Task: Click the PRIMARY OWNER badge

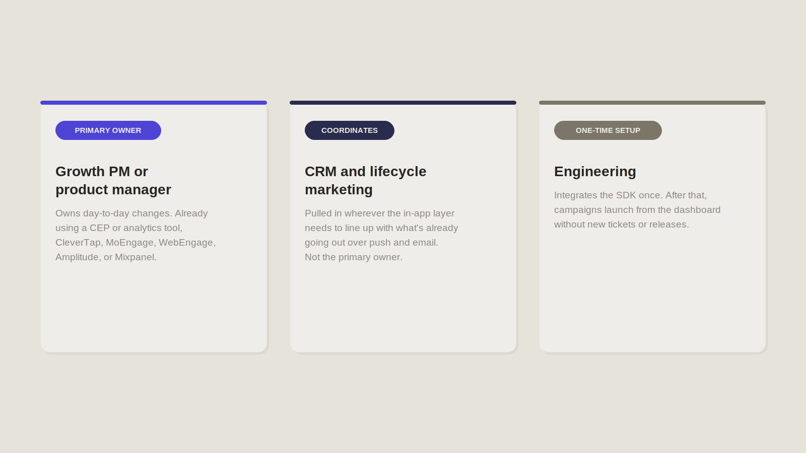Action: [108, 130]
